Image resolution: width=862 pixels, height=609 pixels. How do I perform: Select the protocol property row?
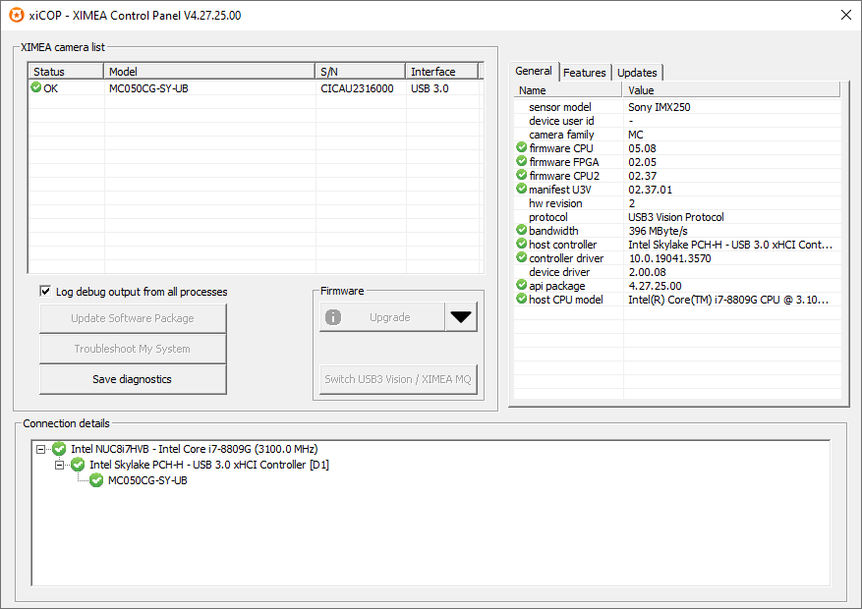677,217
